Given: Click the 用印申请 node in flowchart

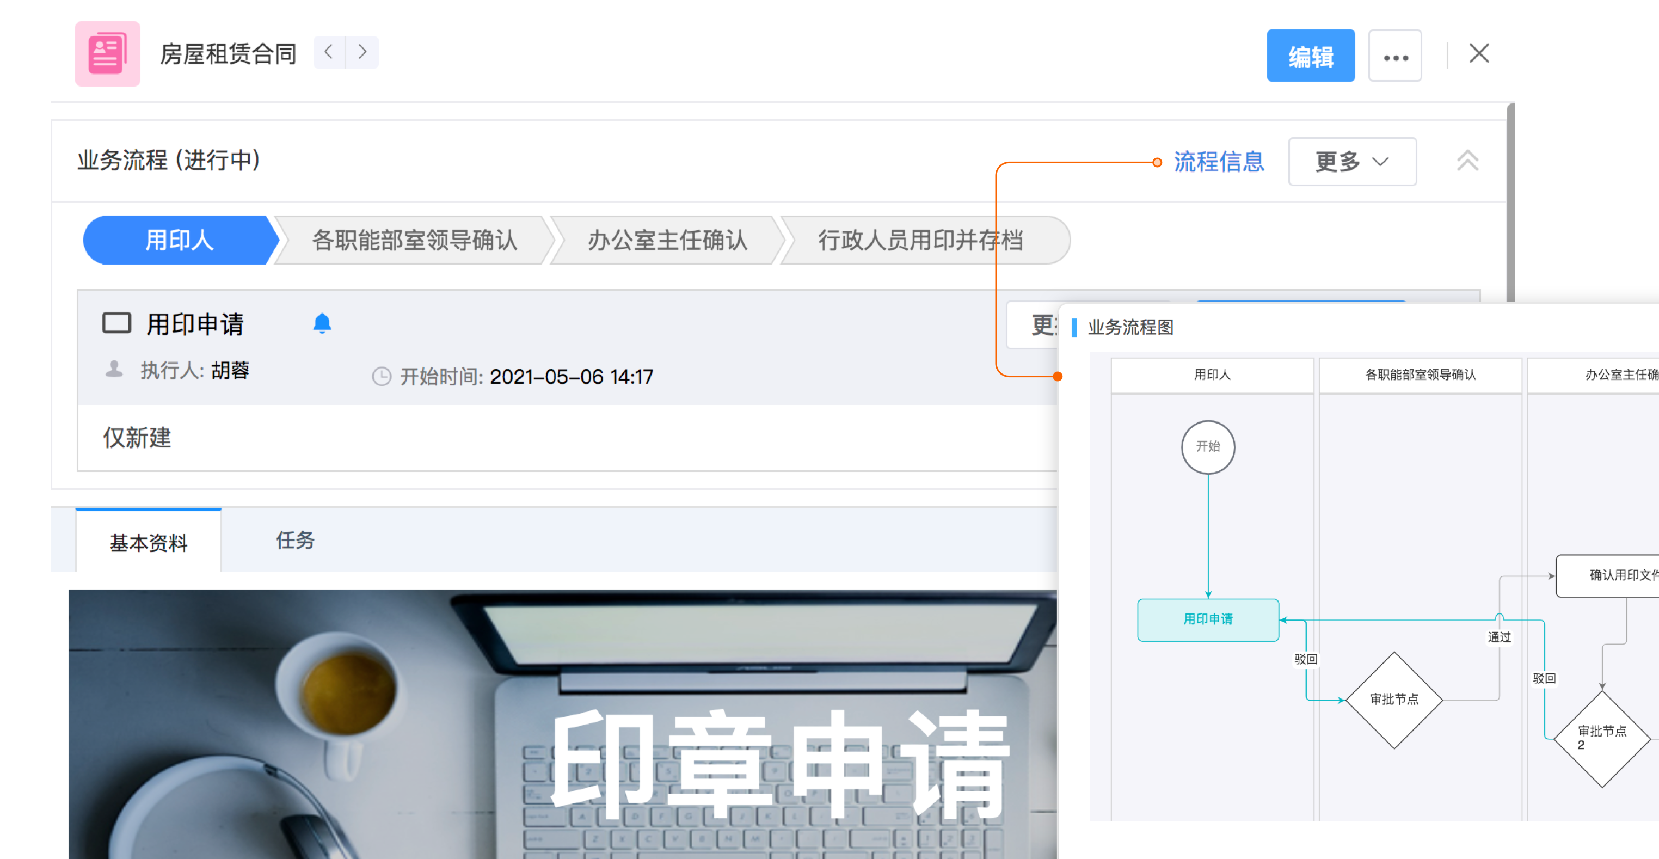Looking at the screenshot, I should coord(1208,619).
